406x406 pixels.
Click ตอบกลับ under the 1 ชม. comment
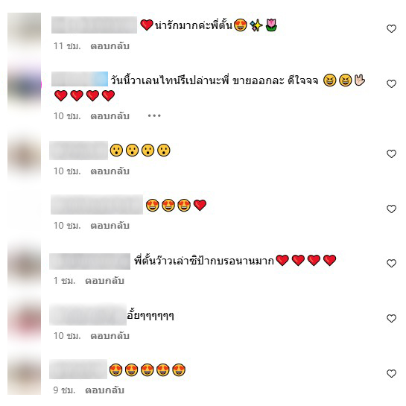(104, 281)
